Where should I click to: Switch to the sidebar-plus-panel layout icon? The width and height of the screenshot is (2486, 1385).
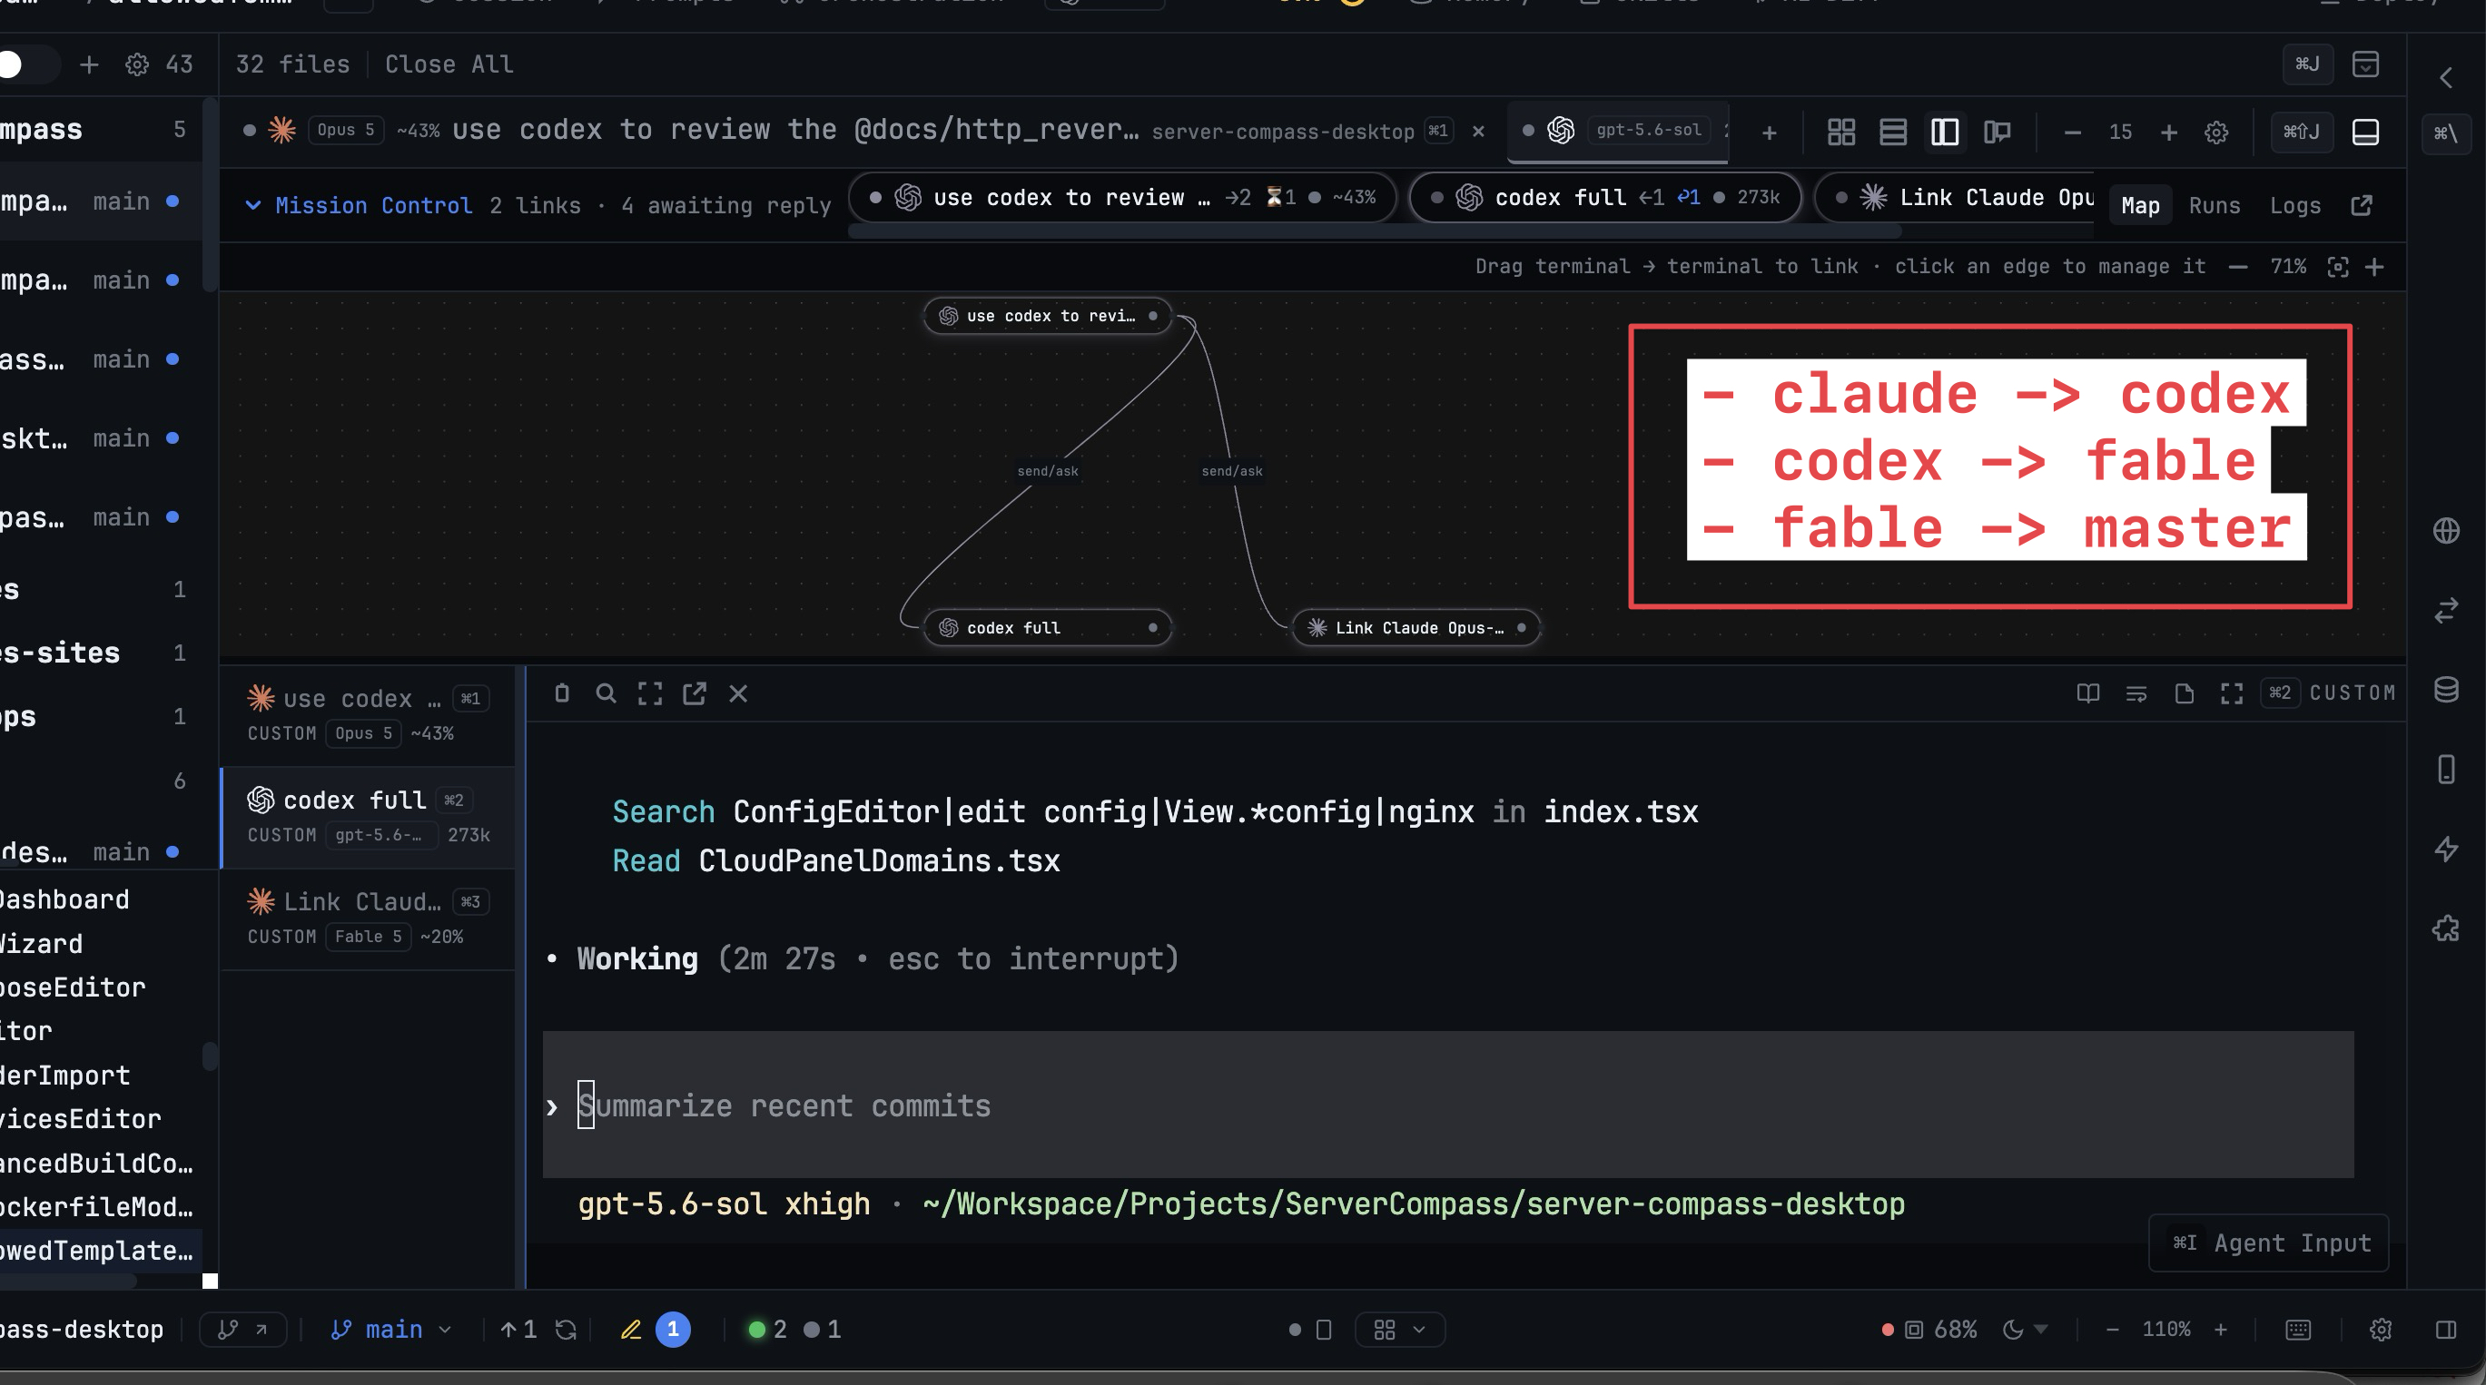[1997, 133]
